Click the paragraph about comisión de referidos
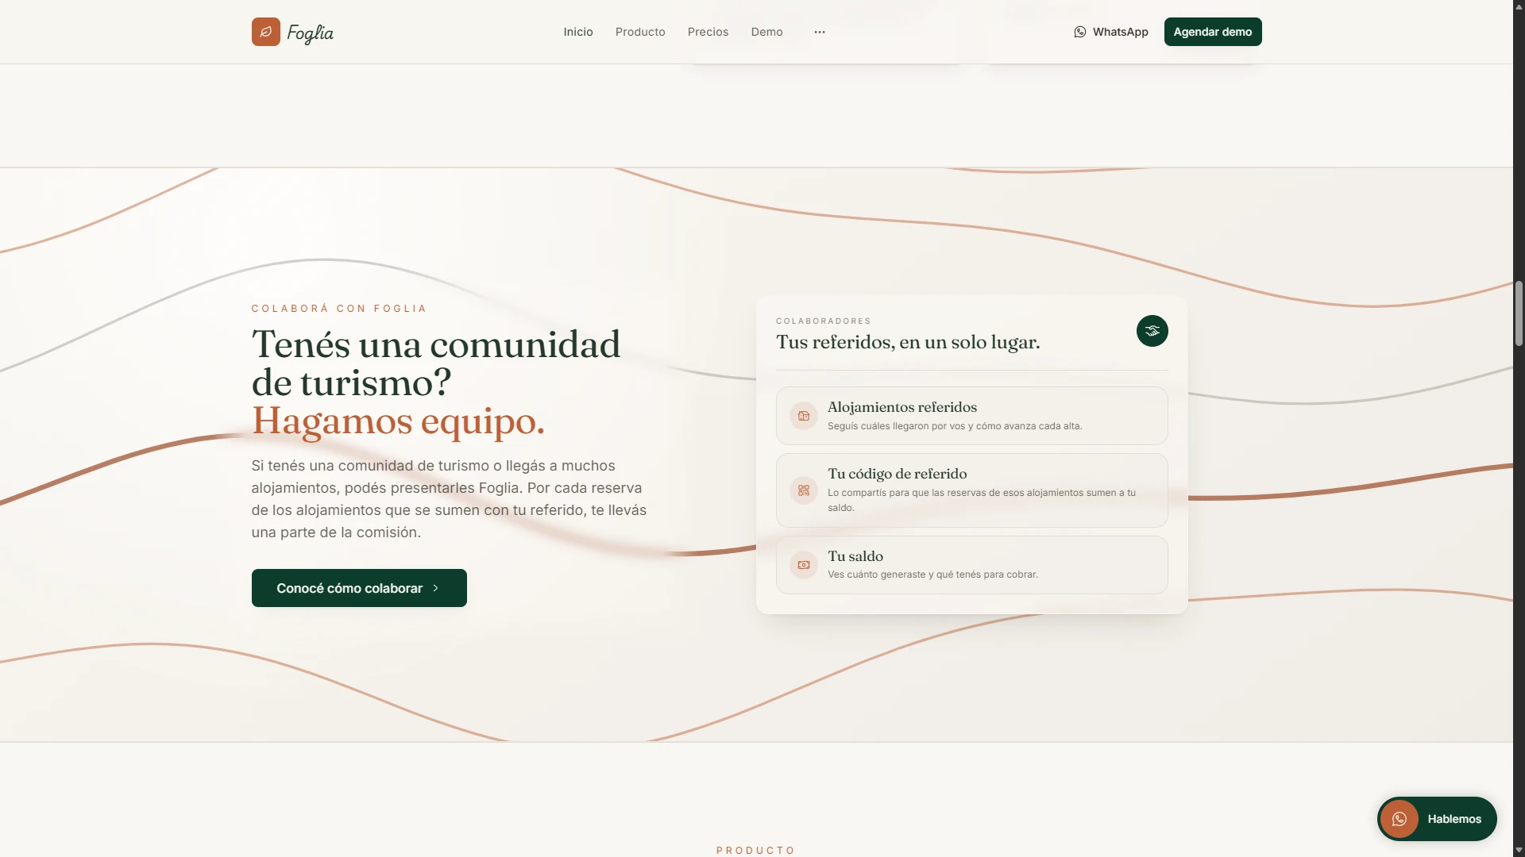The width and height of the screenshot is (1525, 857). coord(450,499)
